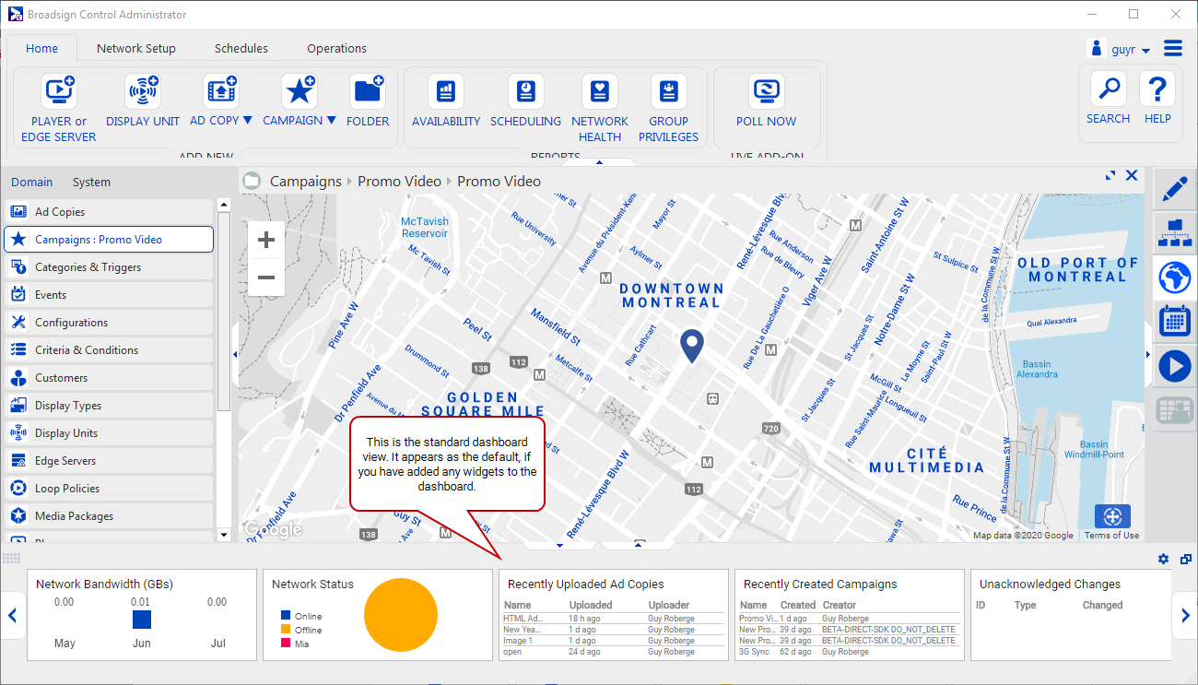Open the Campaign dropdown
Screen dimensions: 1198x685
(331, 121)
